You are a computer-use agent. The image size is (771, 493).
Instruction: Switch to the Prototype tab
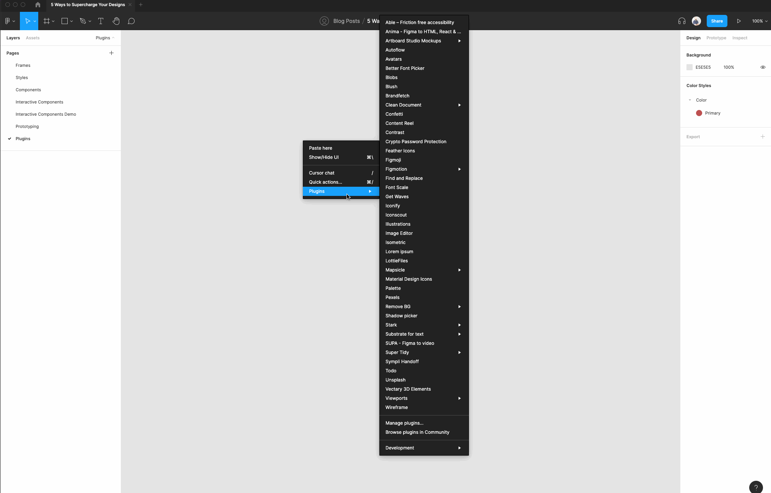[716, 38]
